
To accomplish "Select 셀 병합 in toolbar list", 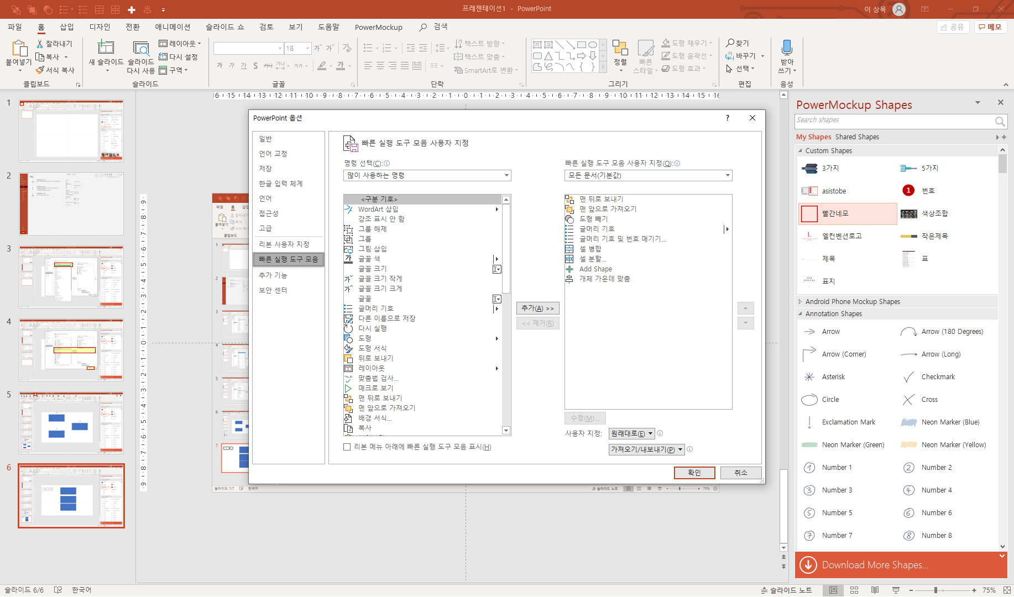I will click(x=590, y=249).
